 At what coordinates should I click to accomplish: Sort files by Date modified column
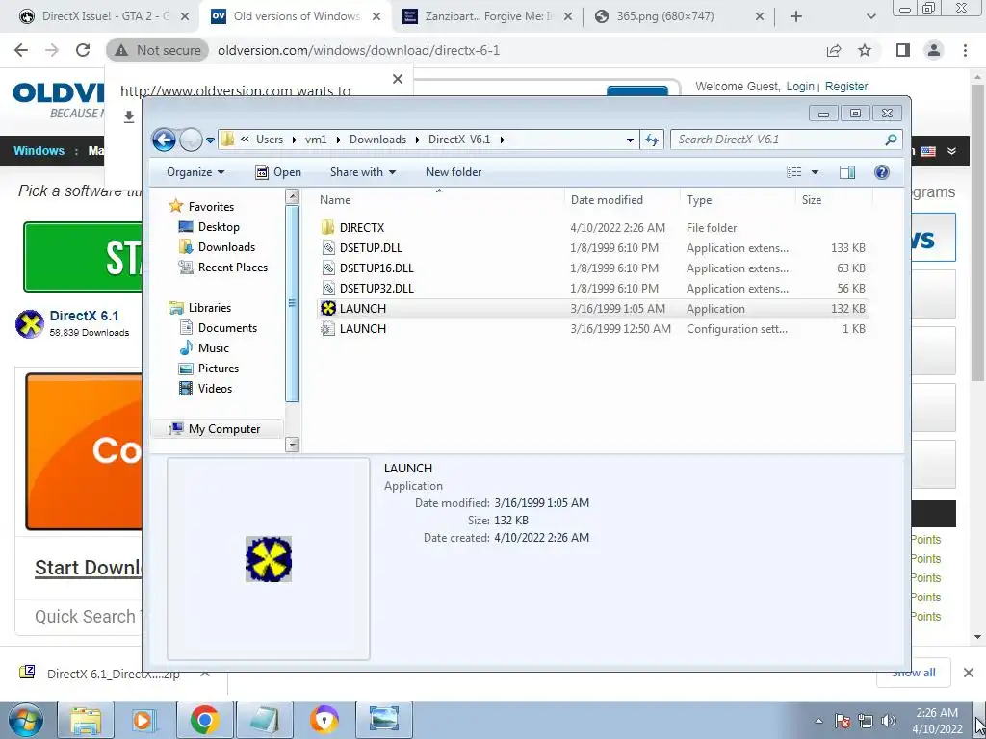pos(622,200)
